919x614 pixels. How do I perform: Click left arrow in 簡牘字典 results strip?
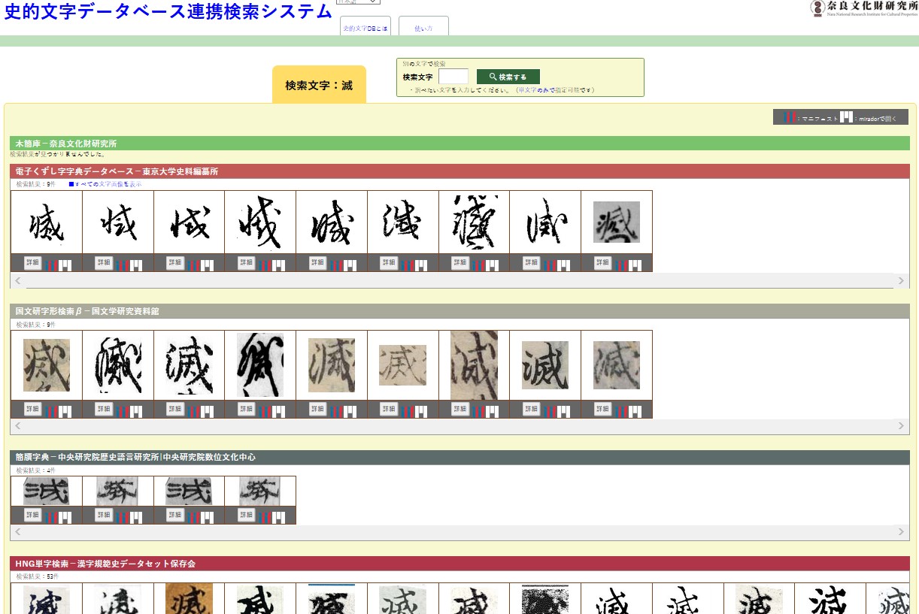(x=17, y=532)
